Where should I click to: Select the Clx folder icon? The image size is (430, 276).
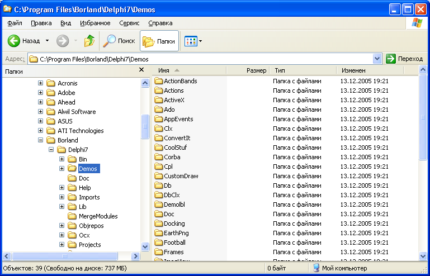(x=158, y=129)
